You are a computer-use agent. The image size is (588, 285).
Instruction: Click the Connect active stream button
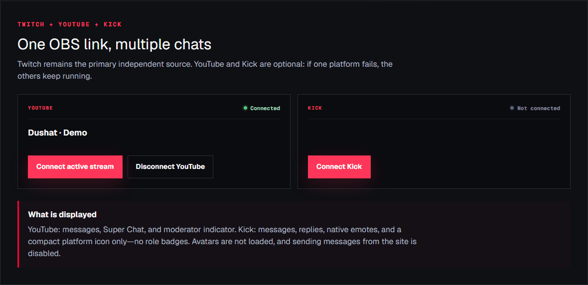(x=75, y=166)
